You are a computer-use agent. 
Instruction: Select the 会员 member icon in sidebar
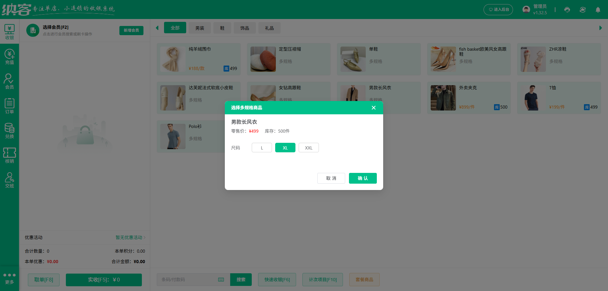click(9, 81)
